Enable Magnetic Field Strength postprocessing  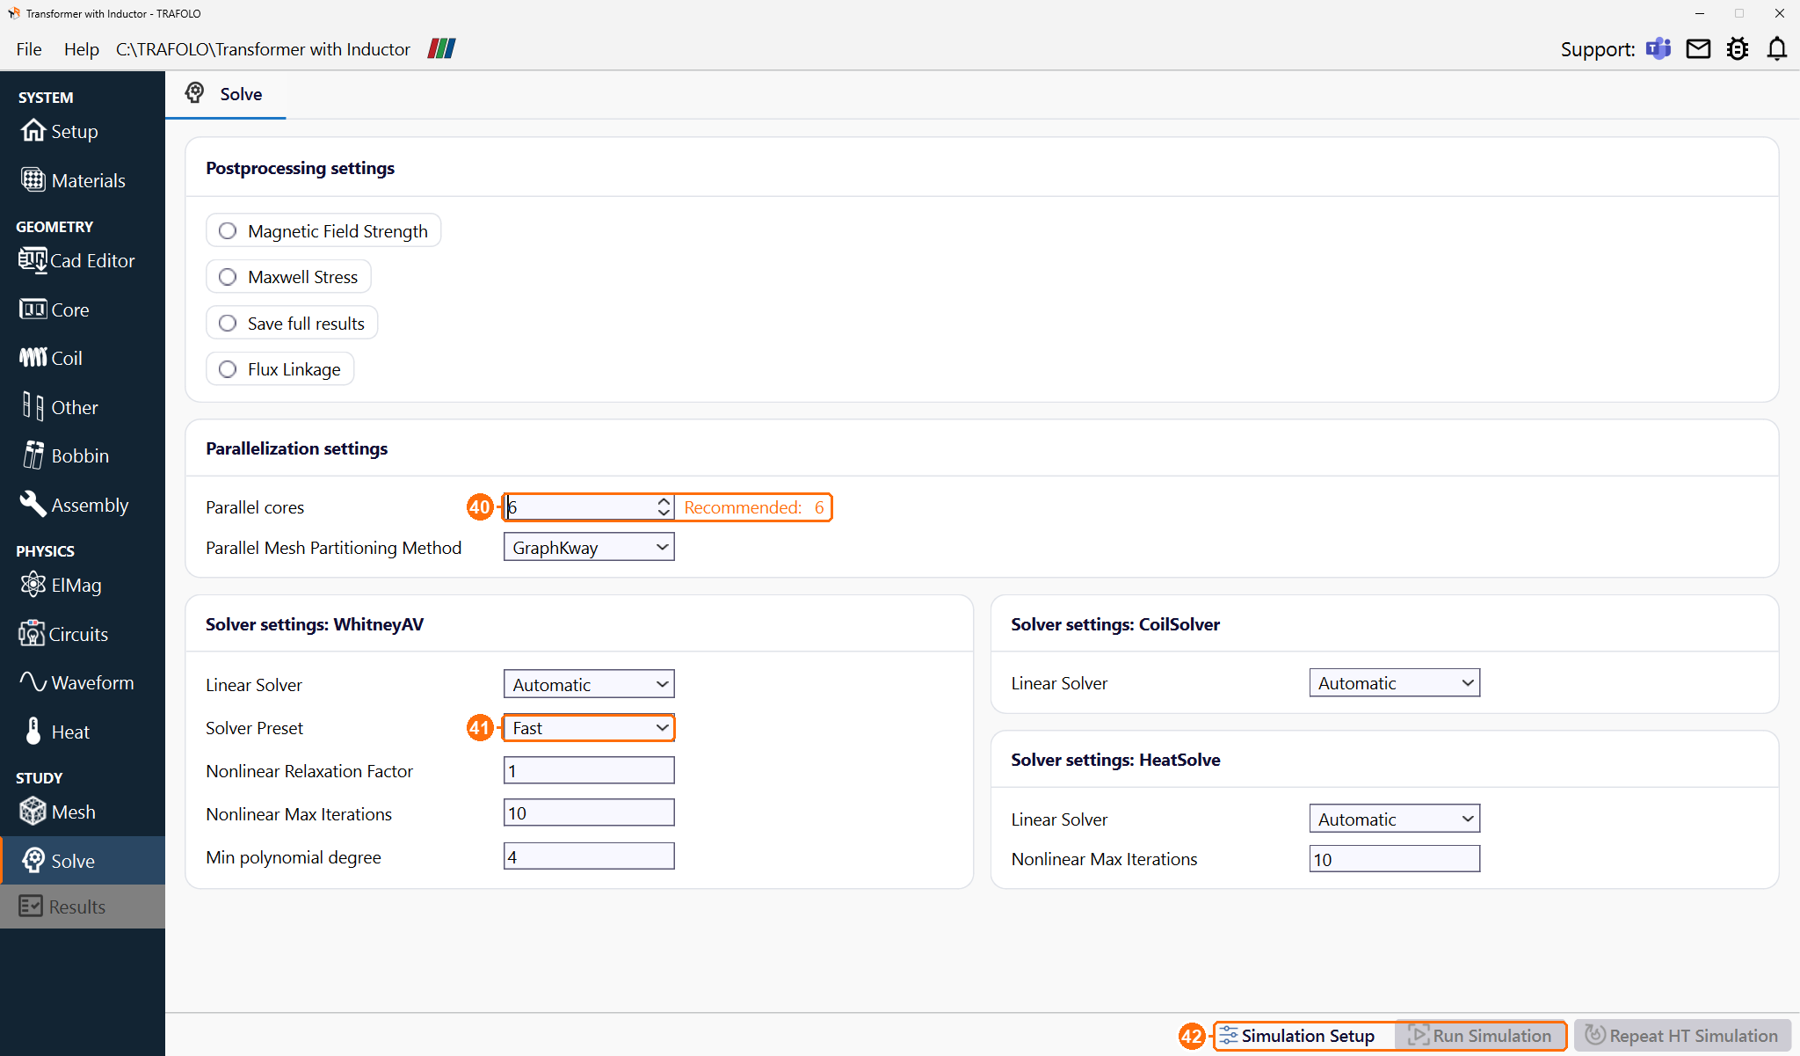coord(323,230)
